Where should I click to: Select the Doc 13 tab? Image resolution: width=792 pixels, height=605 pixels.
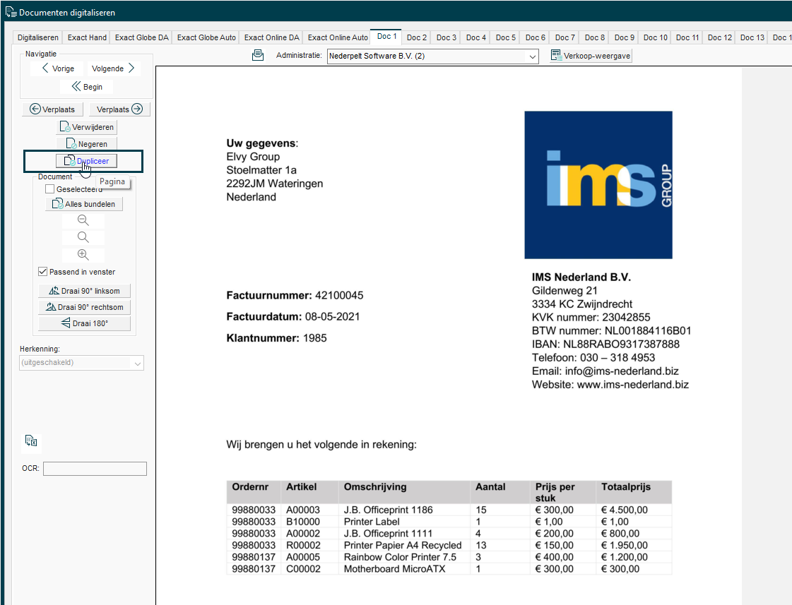pos(752,37)
